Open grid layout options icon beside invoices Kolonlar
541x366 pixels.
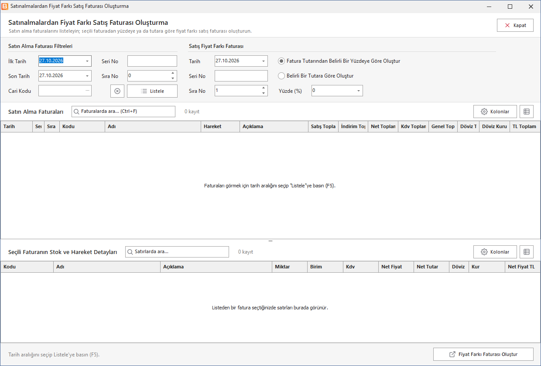[x=527, y=112]
